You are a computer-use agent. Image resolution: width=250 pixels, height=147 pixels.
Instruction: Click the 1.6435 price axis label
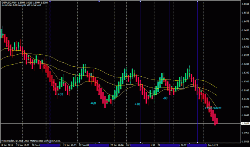click(246, 30)
